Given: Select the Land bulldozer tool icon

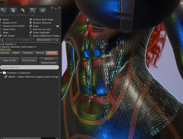Looking at the screenshot, I should (42, 10).
